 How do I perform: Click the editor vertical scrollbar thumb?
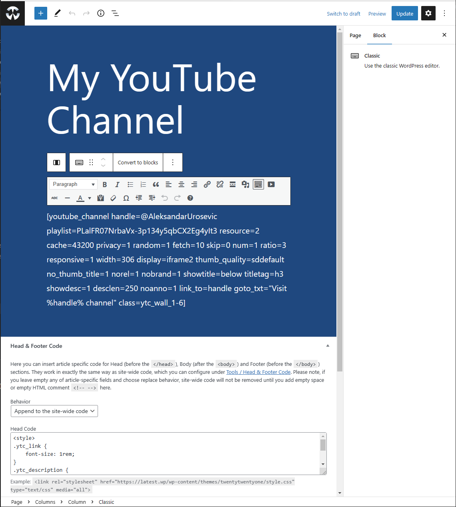[x=340, y=202]
